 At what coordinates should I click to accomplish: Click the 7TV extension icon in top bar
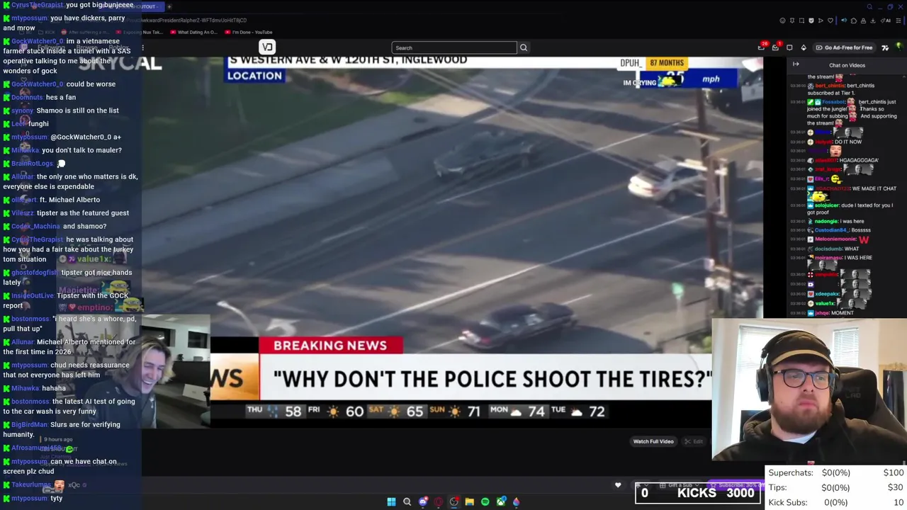[x=885, y=47]
